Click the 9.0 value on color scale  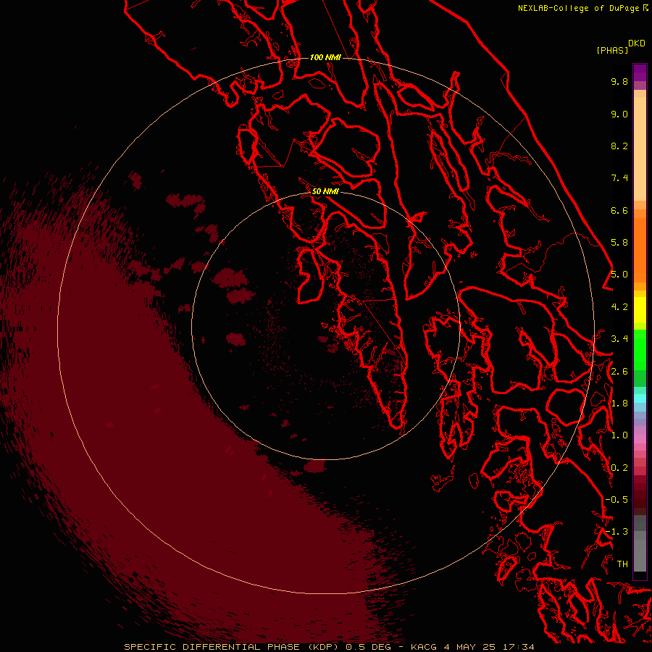[x=619, y=114]
